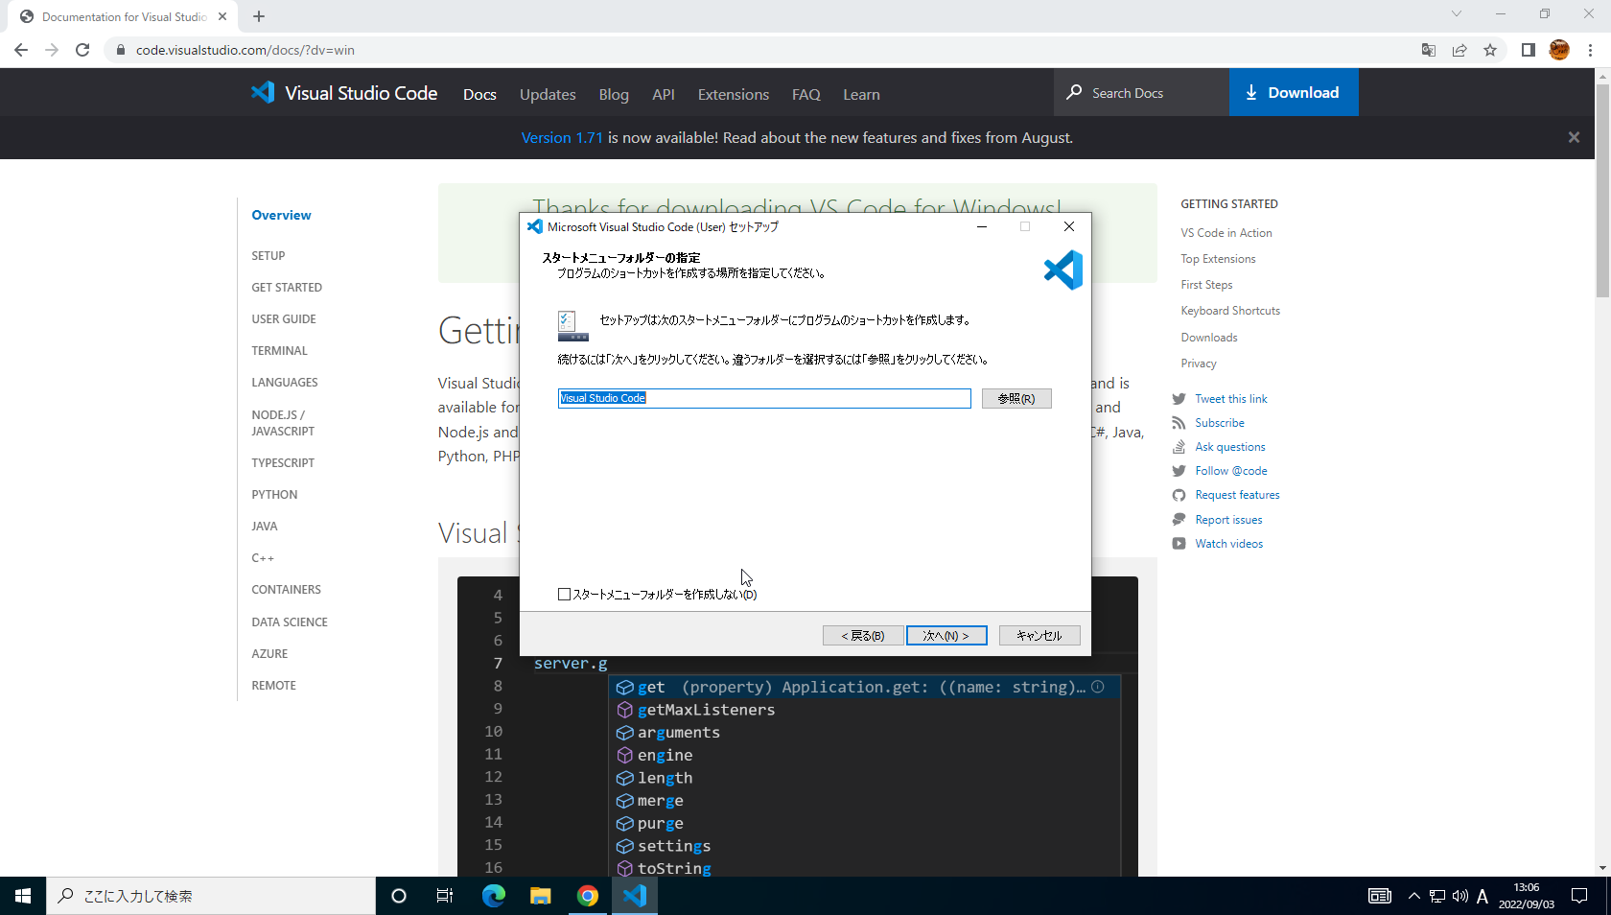This screenshot has width=1611, height=915.
Task: Expand the PYTHON sidebar section
Action: (274, 495)
